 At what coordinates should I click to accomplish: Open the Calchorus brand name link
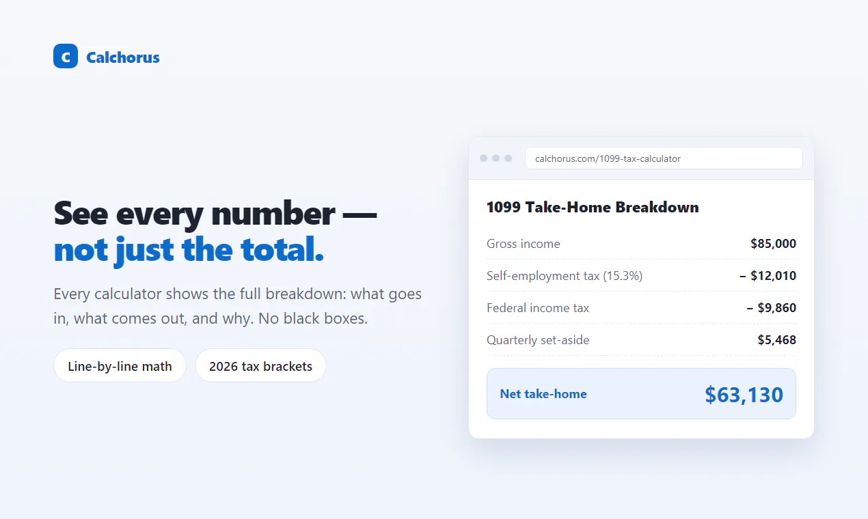click(x=123, y=57)
